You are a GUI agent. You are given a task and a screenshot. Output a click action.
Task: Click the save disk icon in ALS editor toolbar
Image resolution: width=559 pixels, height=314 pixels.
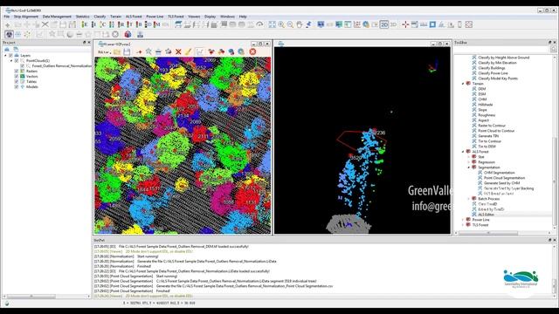coord(127,51)
